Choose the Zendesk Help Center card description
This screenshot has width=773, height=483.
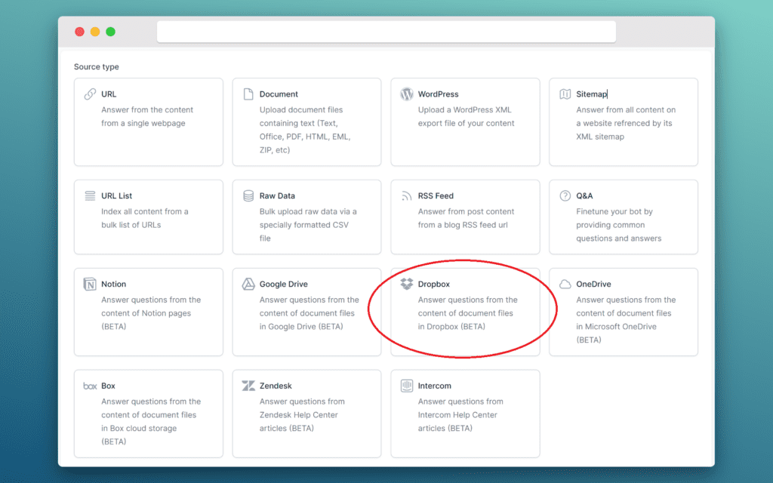pos(302,415)
